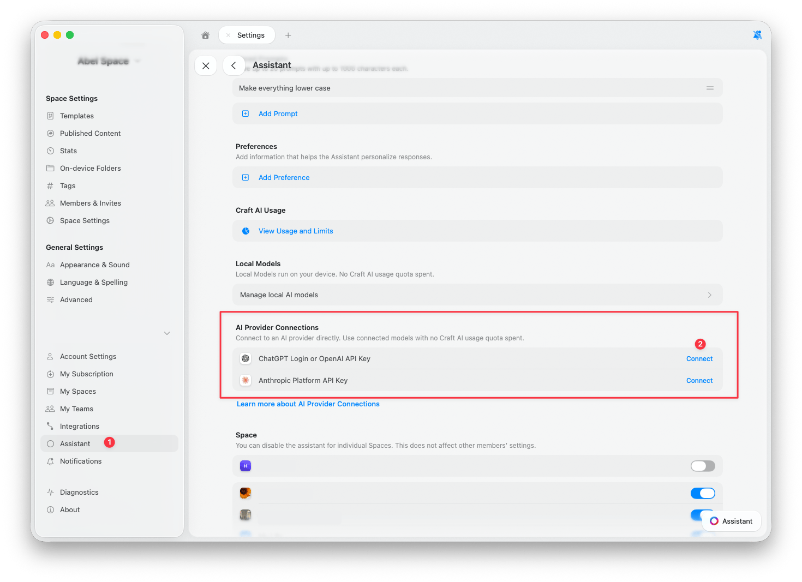
Task: Click the Tags hash icon
Action: (x=50, y=185)
